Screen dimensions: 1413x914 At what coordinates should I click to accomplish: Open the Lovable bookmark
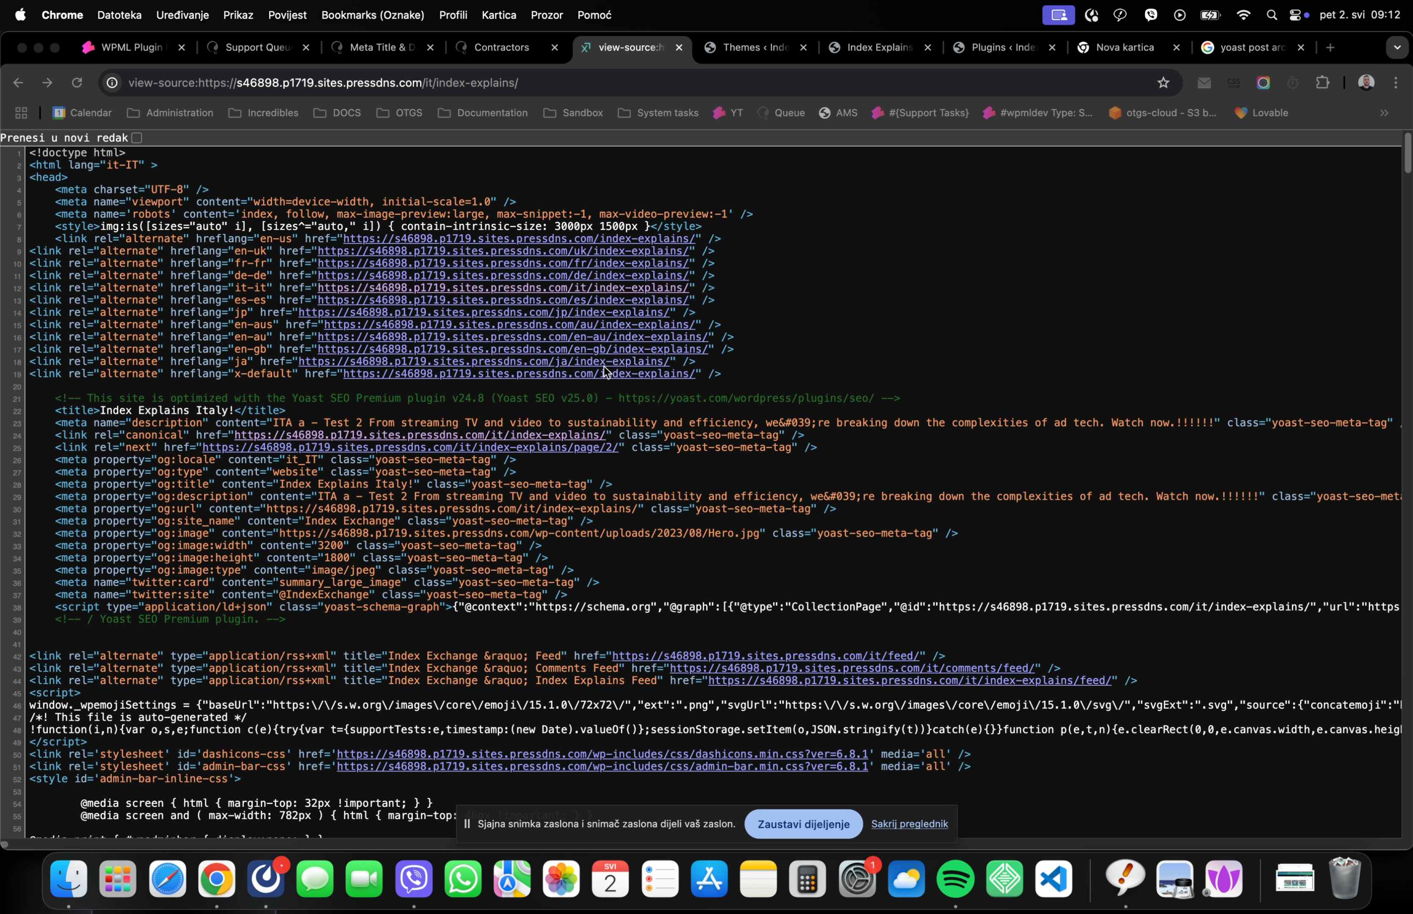pos(1261,113)
